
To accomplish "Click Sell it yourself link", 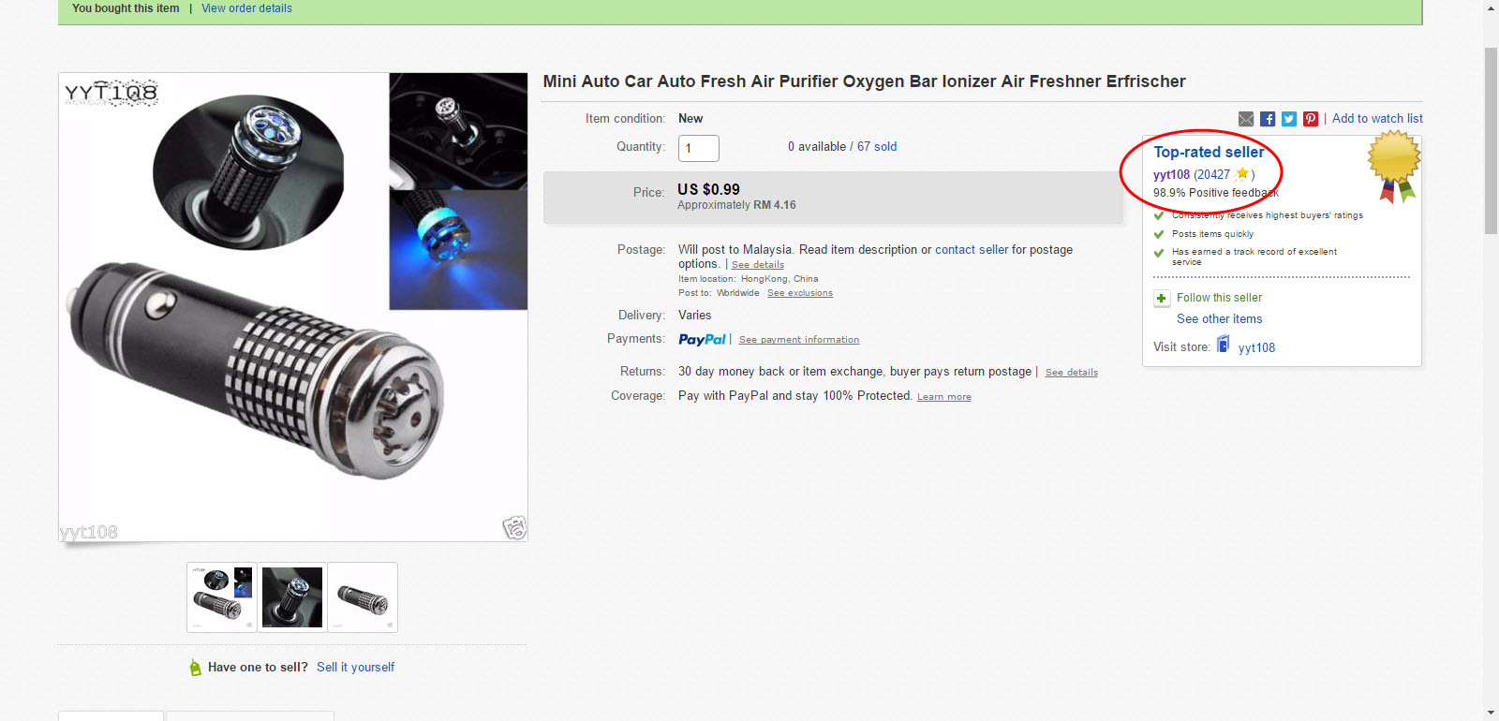I will [x=355, y=668].
